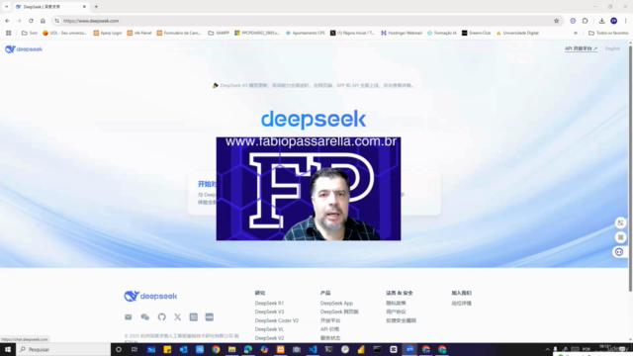
Task: Open the Windows Start menu
Action: [8, 349]
